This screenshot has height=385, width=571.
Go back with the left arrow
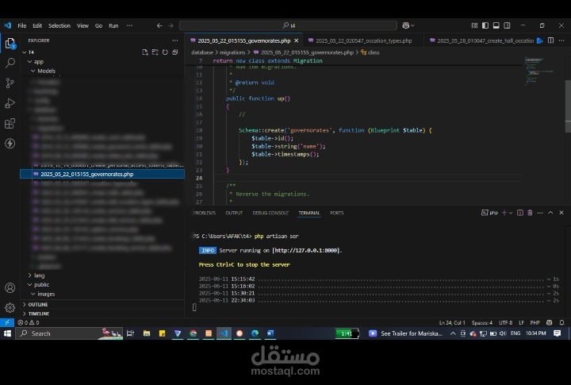pyautogui.click(x=159, y=25)
